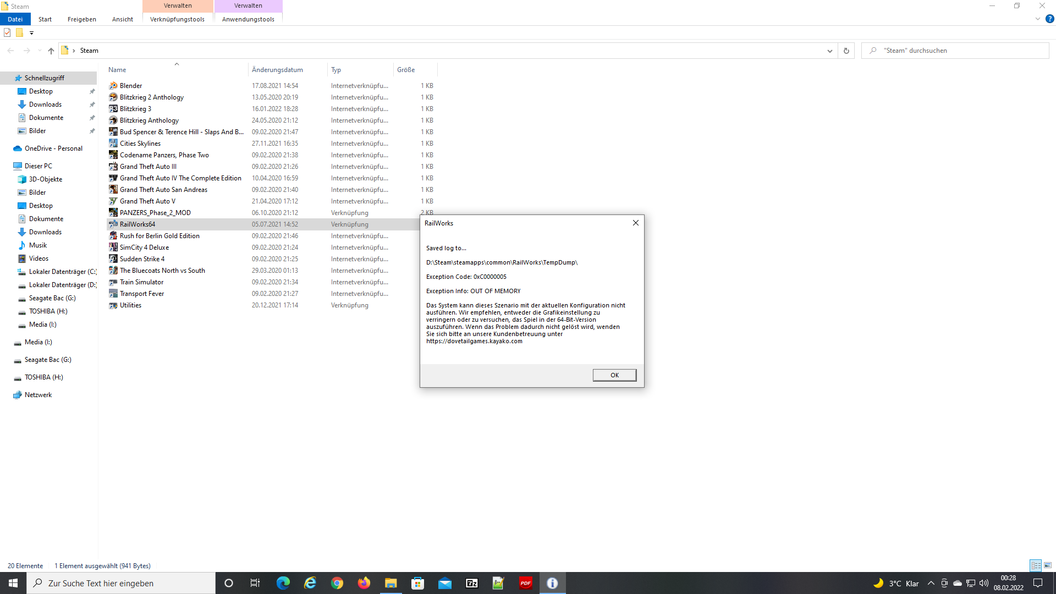Screen dimensions: 1056x594
Task: Open the Datei menu
Action: point(15,19)
